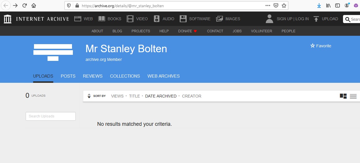Click the user silhouette icon
Viewport: 360px width, 163px height.
coord(270,19)
